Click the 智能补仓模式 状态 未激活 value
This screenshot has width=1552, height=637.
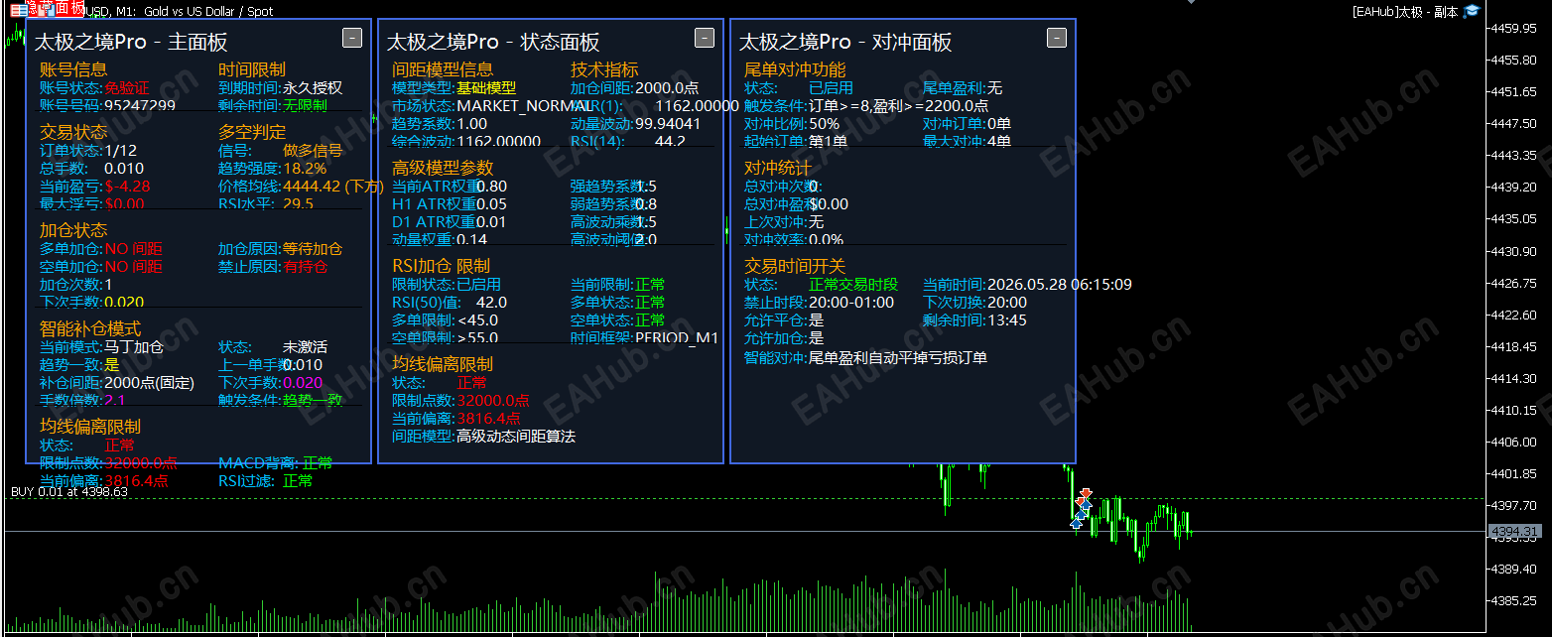[x=305, y=347]
